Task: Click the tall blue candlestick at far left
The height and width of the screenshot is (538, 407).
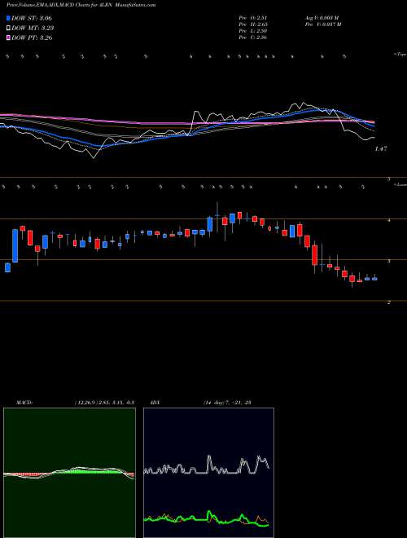Action: click(15, 245)
